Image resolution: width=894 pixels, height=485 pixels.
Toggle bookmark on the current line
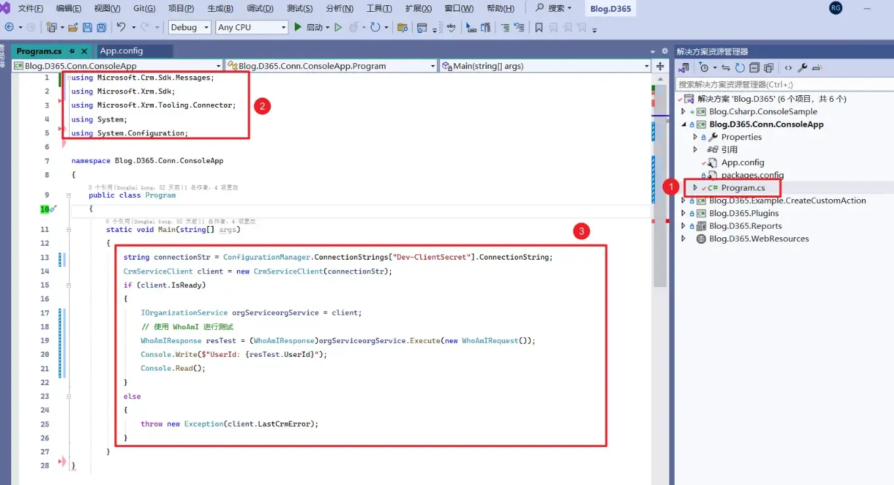point(539,28)
